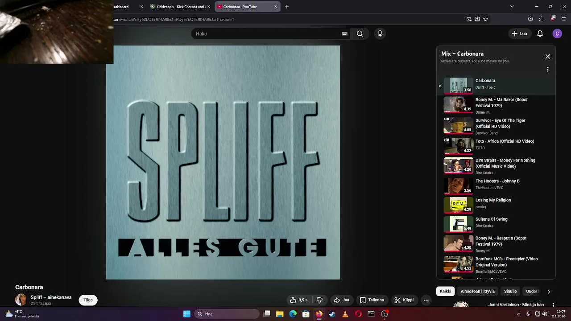Open YouTube notifications bell
The width and height of the screenshot is (571, 321).
pos(540,33)
